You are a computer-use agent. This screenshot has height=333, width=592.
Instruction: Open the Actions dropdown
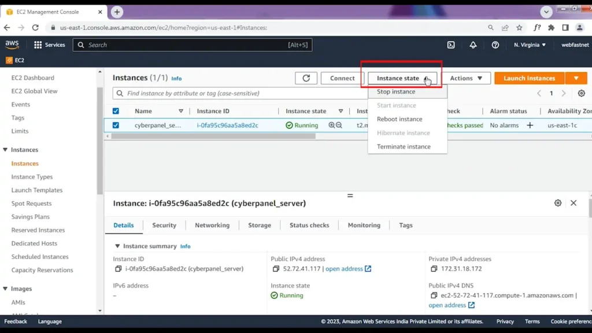(x=466, y=78)
